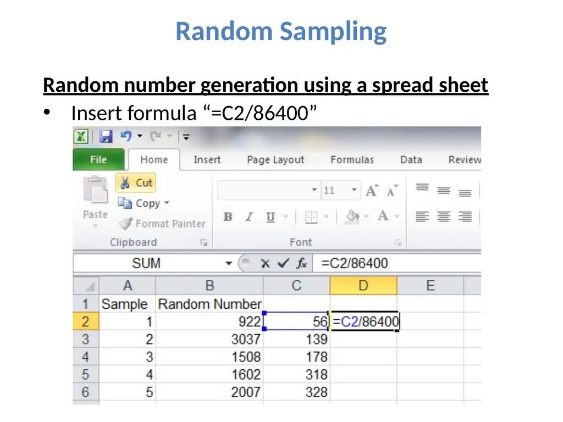Click the Copy button
This screenshot has width=563, height=422.
[x=139, y=203]
